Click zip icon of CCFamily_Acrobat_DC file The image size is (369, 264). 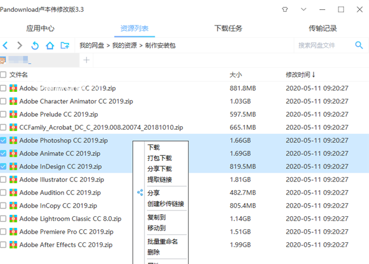pyautogui.click(x=13, y=127)
